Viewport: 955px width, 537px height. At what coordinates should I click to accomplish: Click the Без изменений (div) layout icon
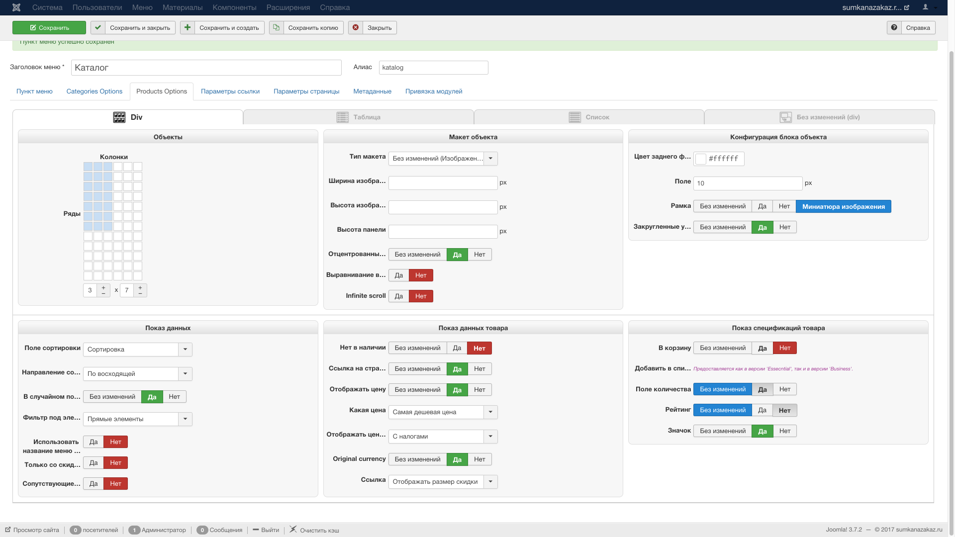coord(785,117)
